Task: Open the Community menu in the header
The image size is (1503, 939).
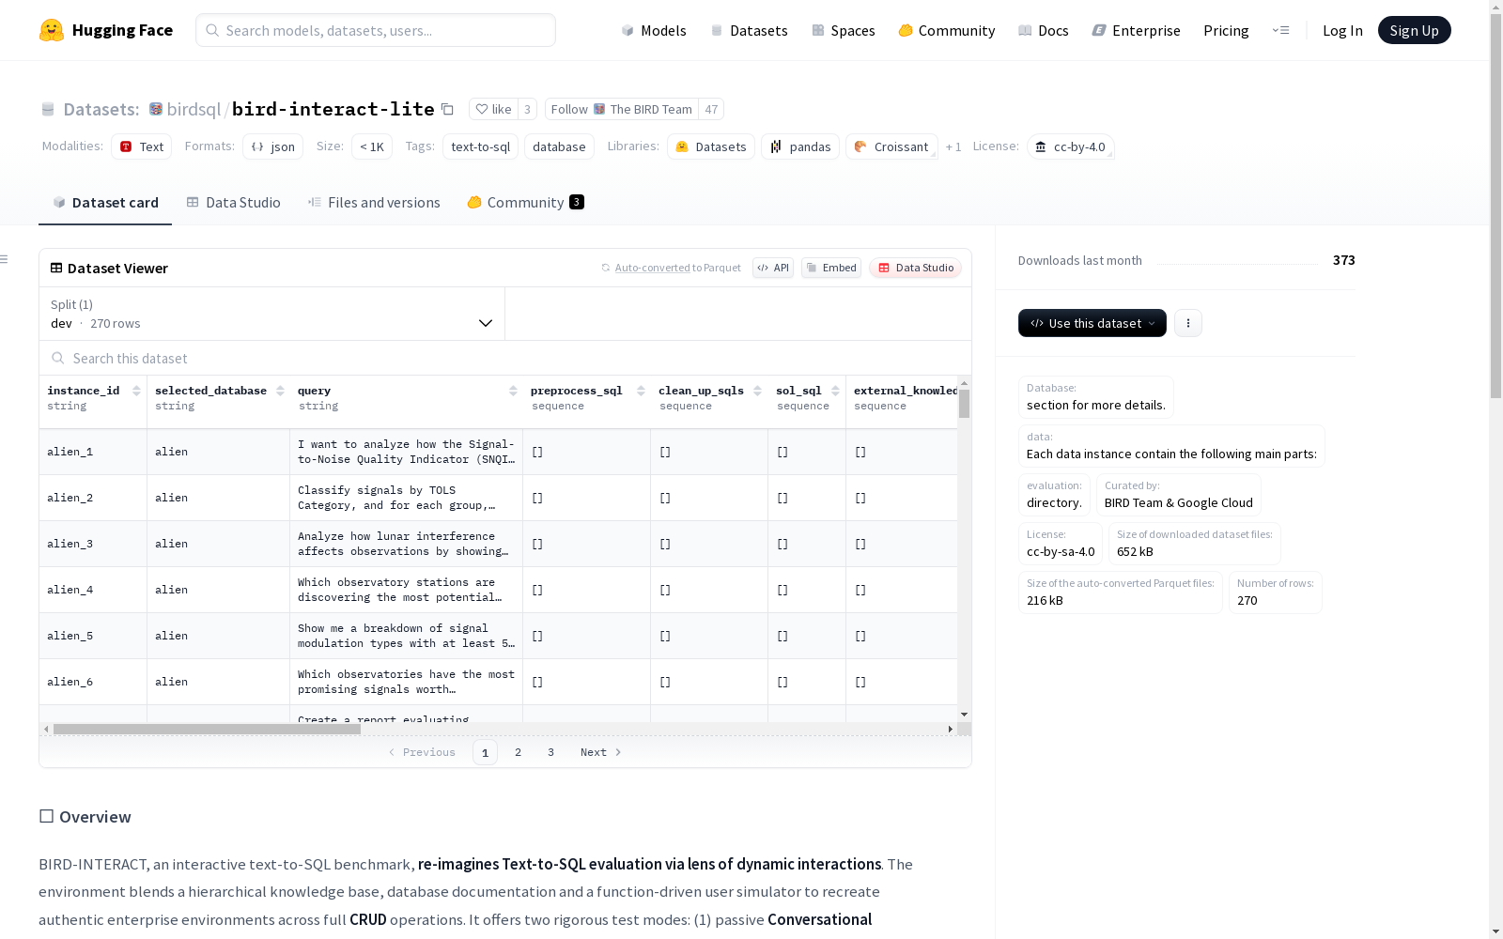Action: click(x=947, y=30)
